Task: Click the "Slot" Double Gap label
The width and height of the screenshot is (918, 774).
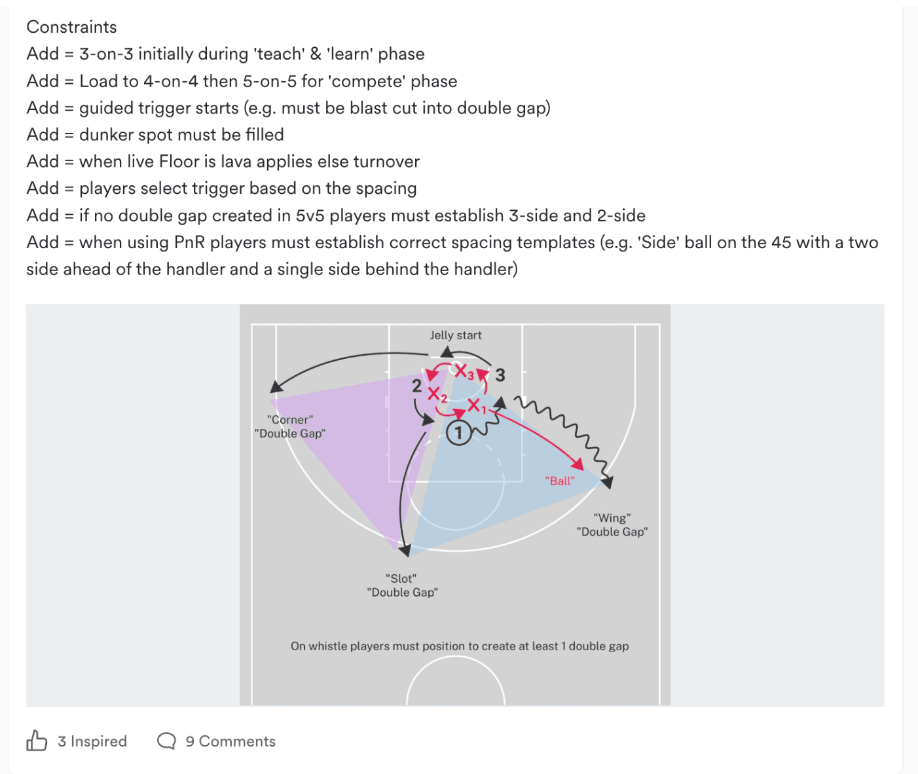Action: pyautogui.click(x=402, y=585)
